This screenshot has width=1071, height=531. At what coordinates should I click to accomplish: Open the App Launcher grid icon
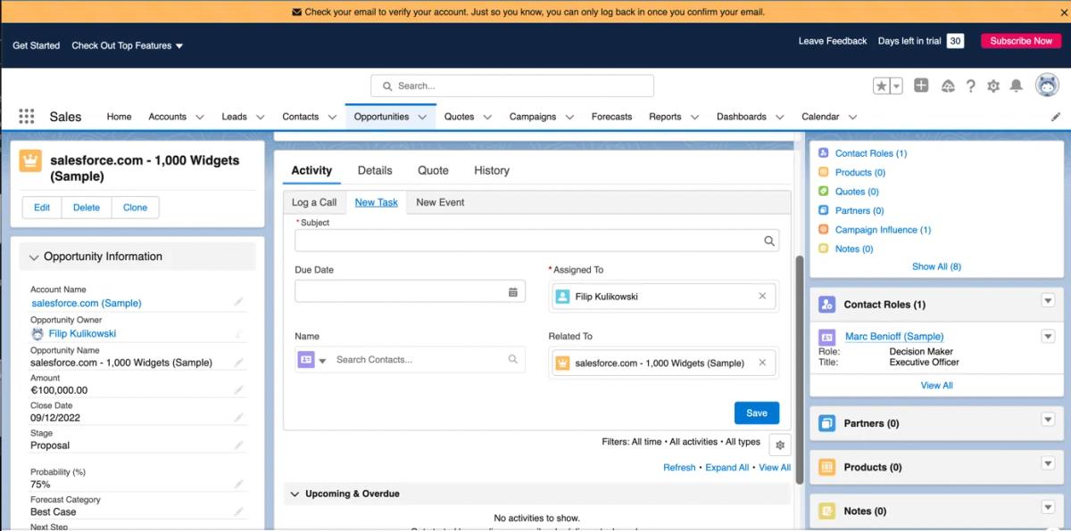(x=27, y=117)
